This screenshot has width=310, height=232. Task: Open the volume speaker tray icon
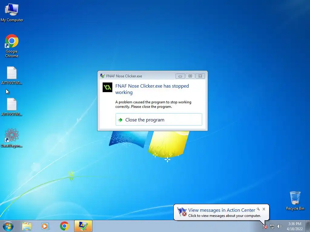[x=279, y=227]
